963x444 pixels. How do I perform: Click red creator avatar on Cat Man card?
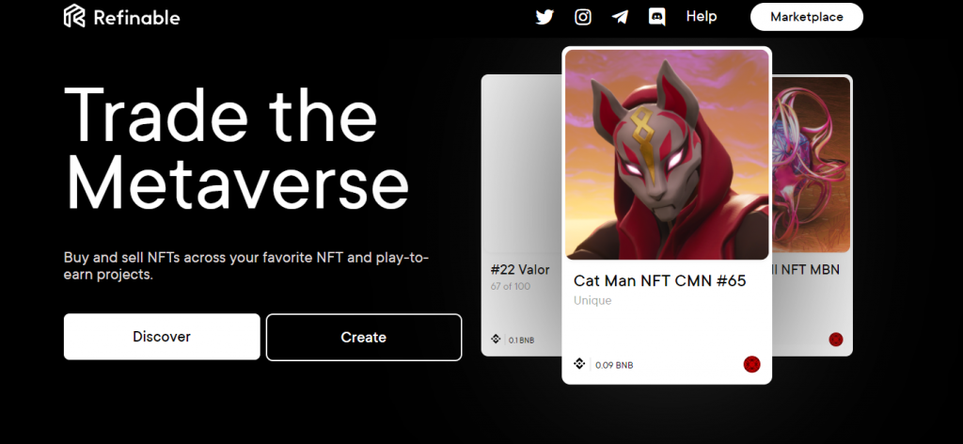(751, 364)
